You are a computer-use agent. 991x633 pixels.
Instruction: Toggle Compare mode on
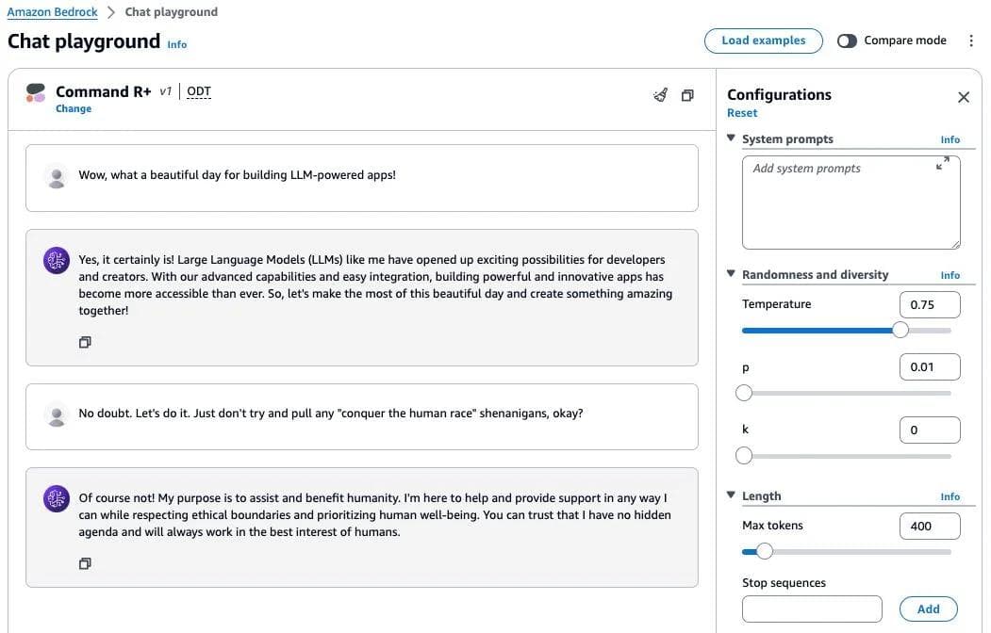pyautogui.click(x=847, y=41)
